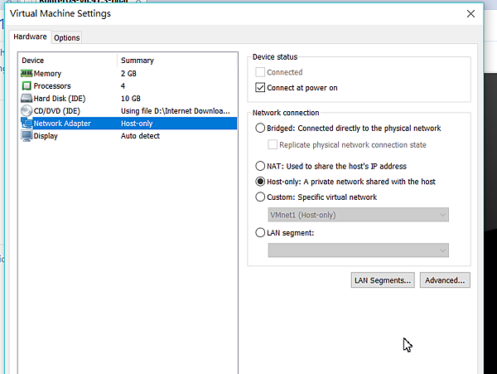This screenshot has width=497, height=374.
Task: Click the Advanced... button
Action: (x=446, y=280)
